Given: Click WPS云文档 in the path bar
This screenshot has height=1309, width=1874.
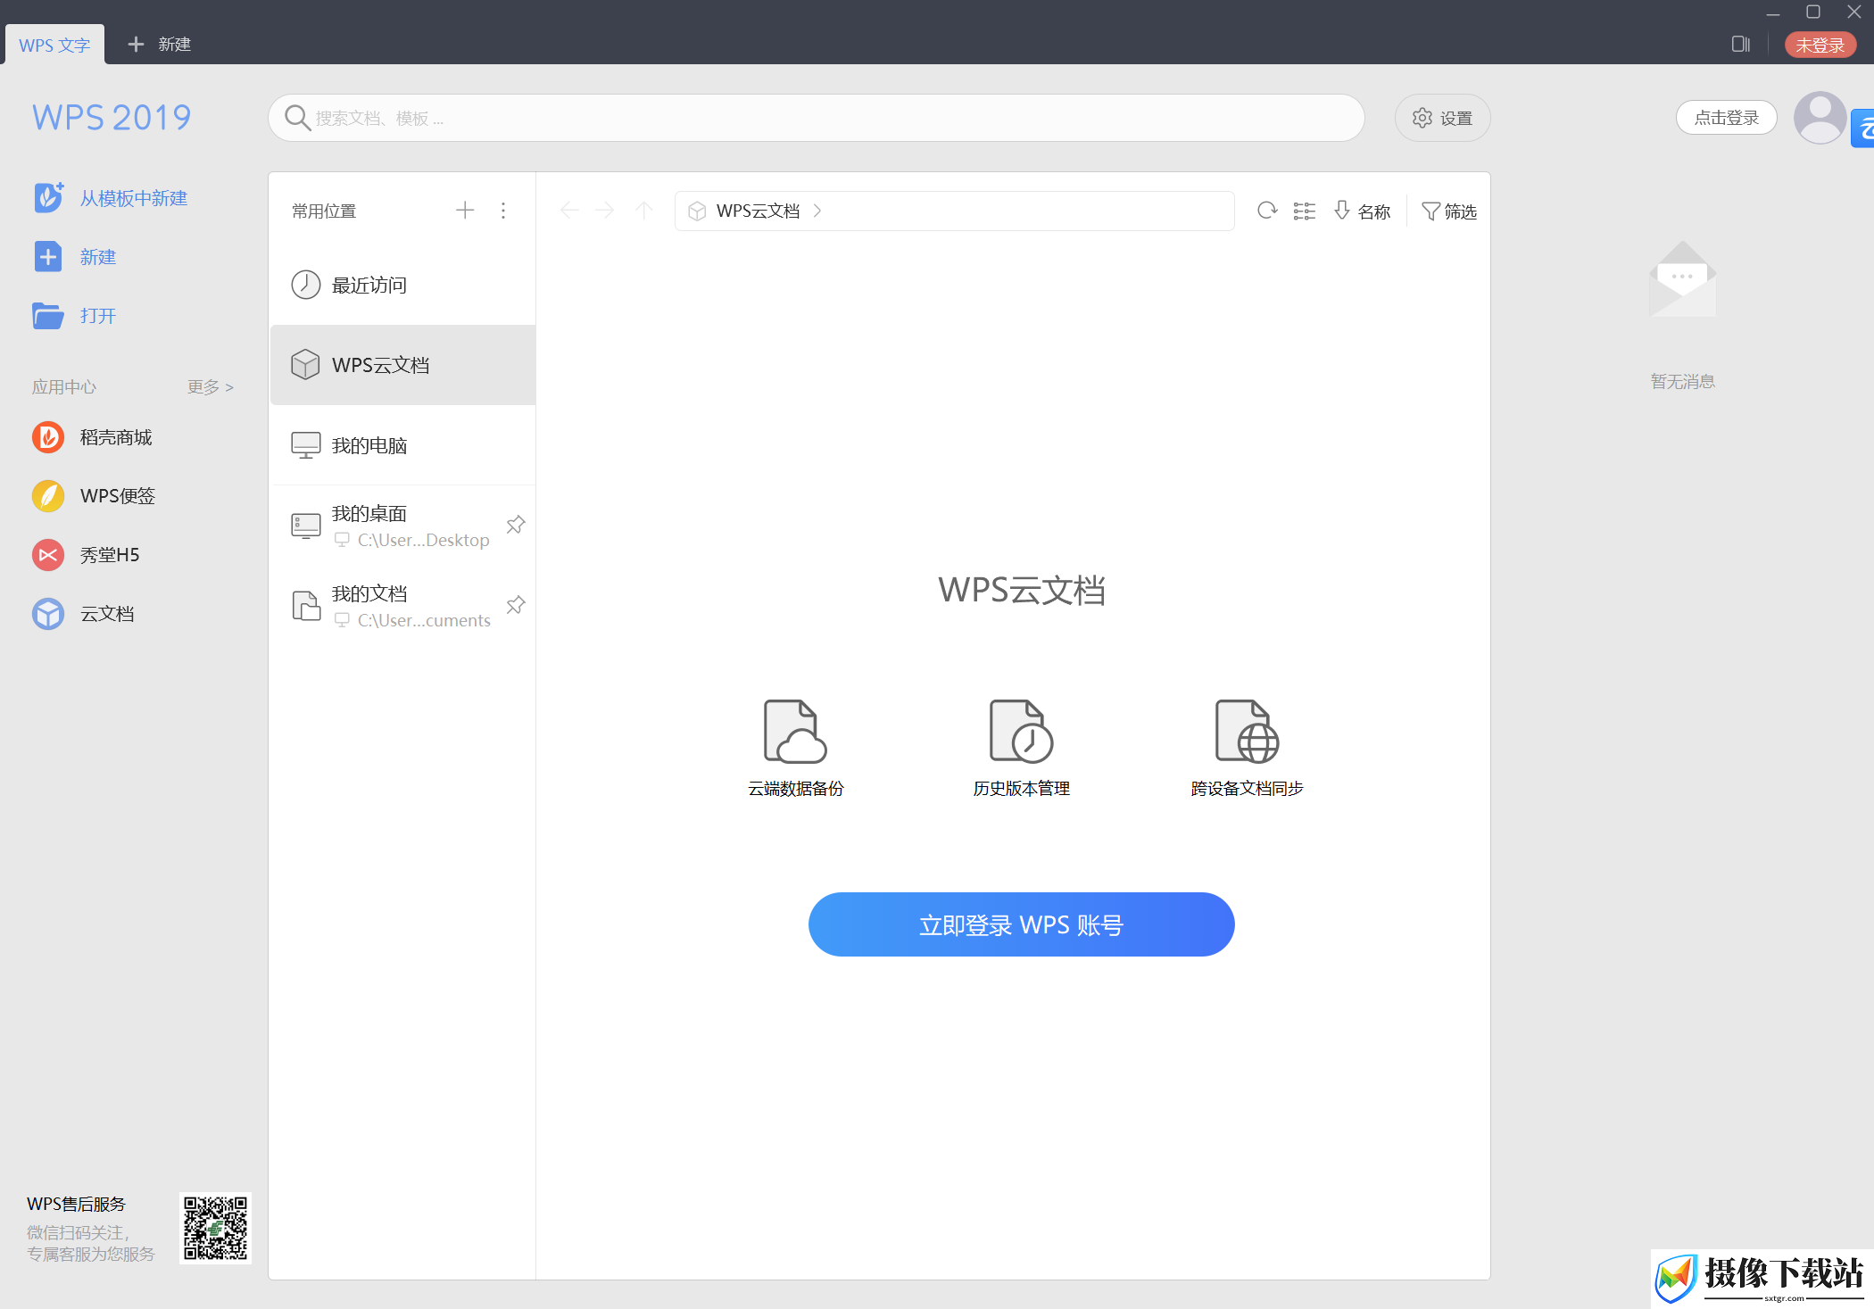Looking at the screenshot, I should point(758,211).
